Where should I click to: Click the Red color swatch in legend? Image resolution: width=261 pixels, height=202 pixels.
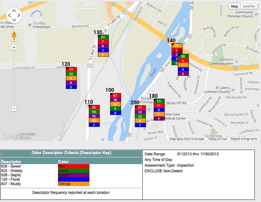(74, 166)
